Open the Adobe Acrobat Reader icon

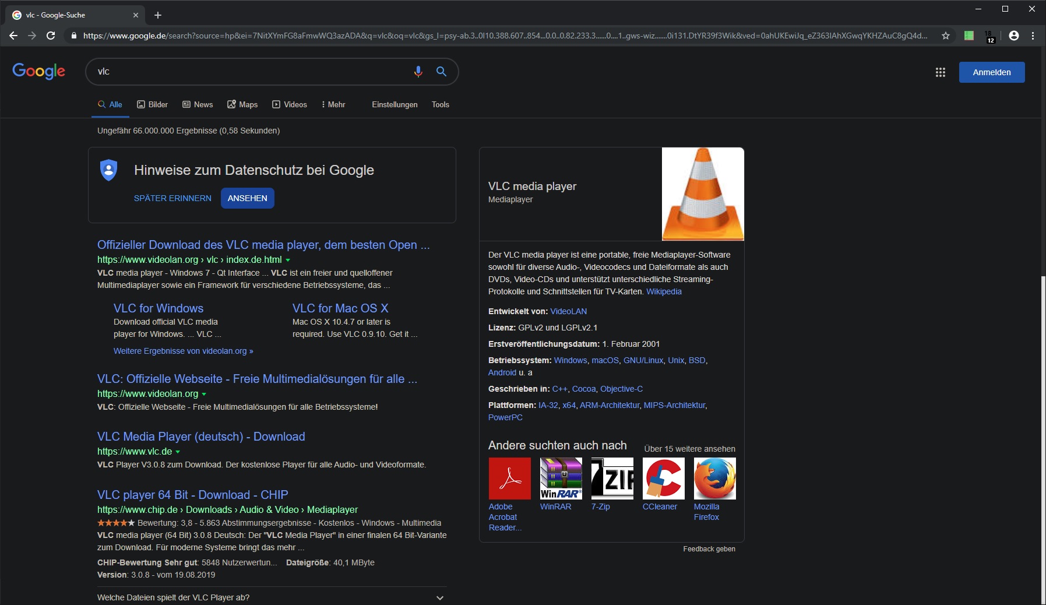510,479
